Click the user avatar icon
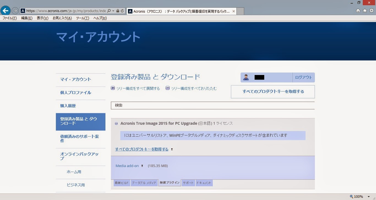 click(246, 77)
